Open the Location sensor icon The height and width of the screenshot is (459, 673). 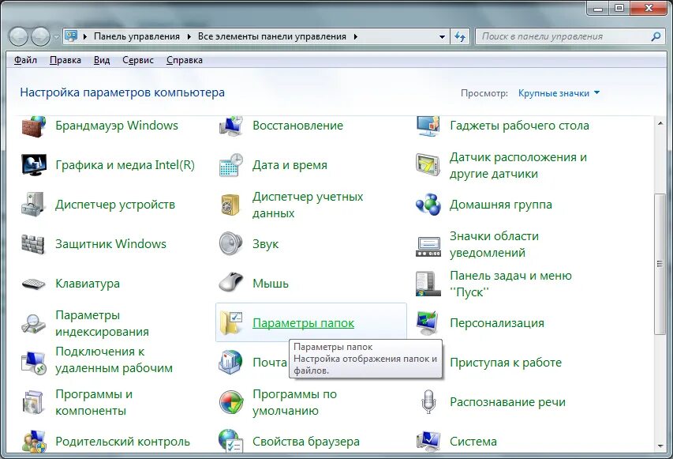click(428, 165)
